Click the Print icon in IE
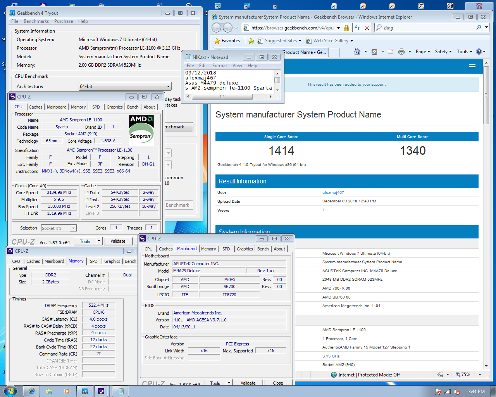 pos(401,52)
